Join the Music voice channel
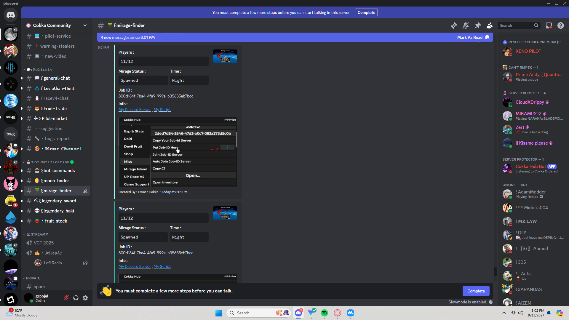Screen dimensions: 569x320 (x=57, y=253)
